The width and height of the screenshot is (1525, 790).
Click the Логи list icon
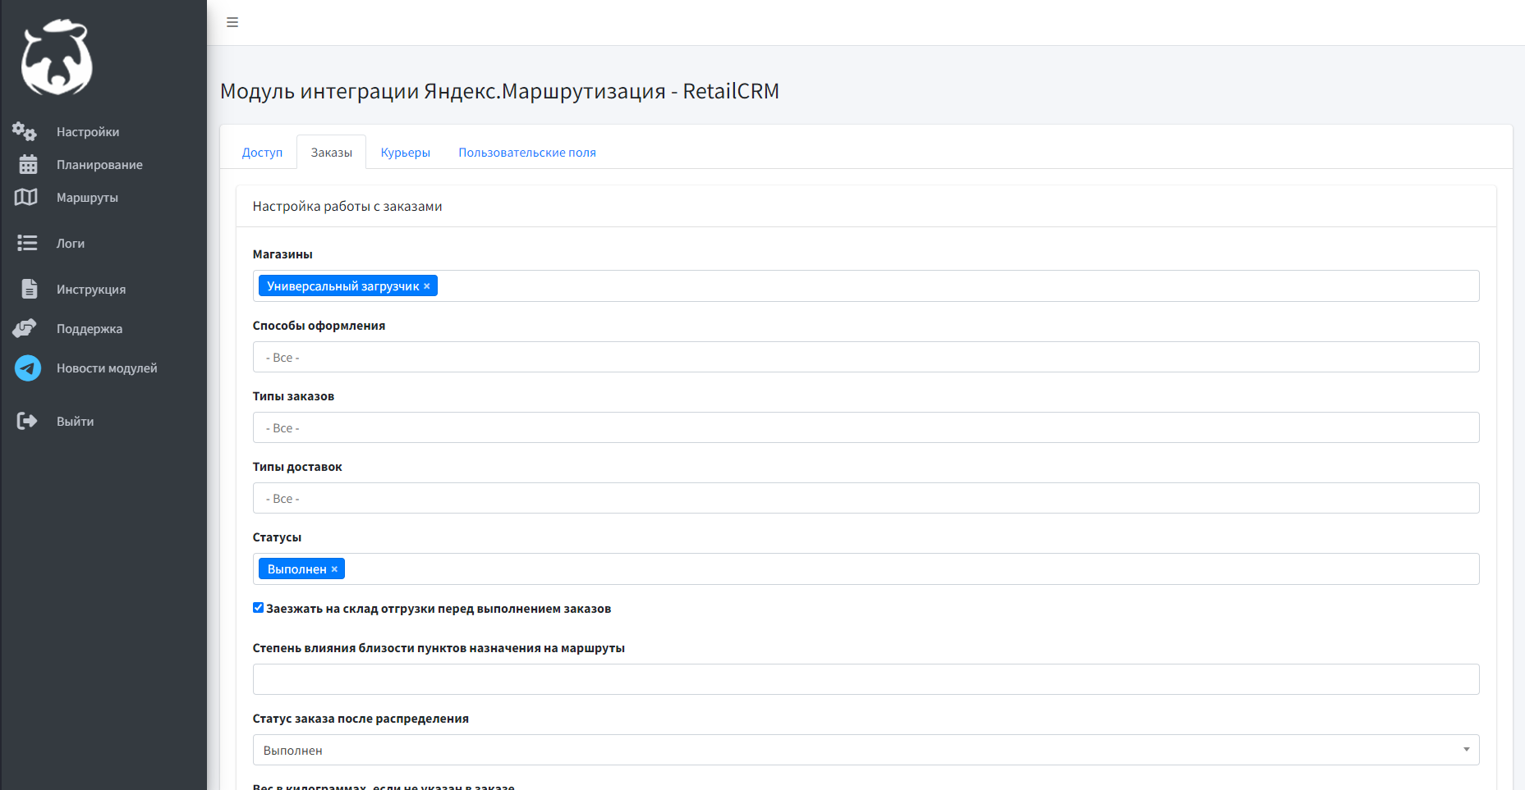pos(27,243)
